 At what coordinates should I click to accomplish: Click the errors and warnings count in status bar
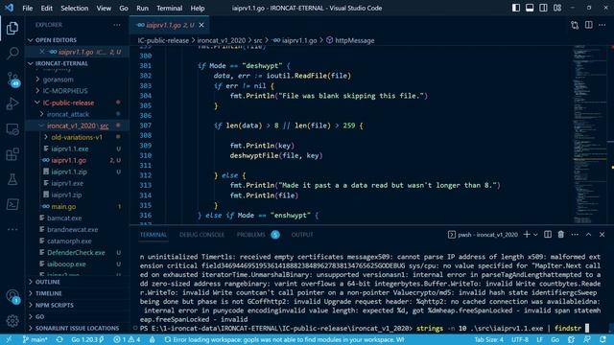click(x=127, y=339)
